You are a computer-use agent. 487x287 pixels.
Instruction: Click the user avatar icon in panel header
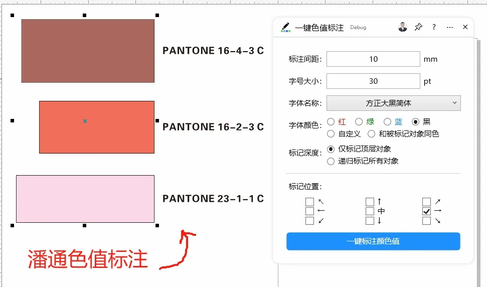pos(403,27)
